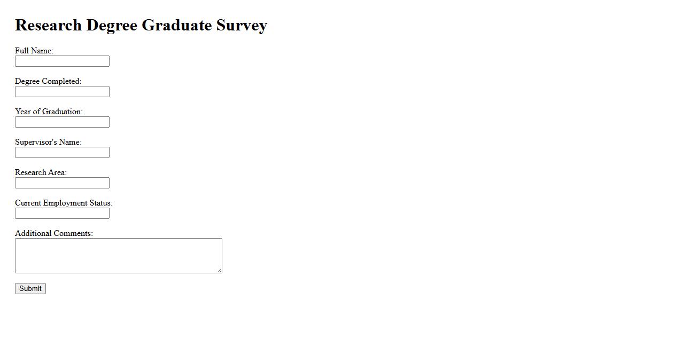683x347 pixels.
Task: Click the Full Name text field
Action: click(62, 61)
